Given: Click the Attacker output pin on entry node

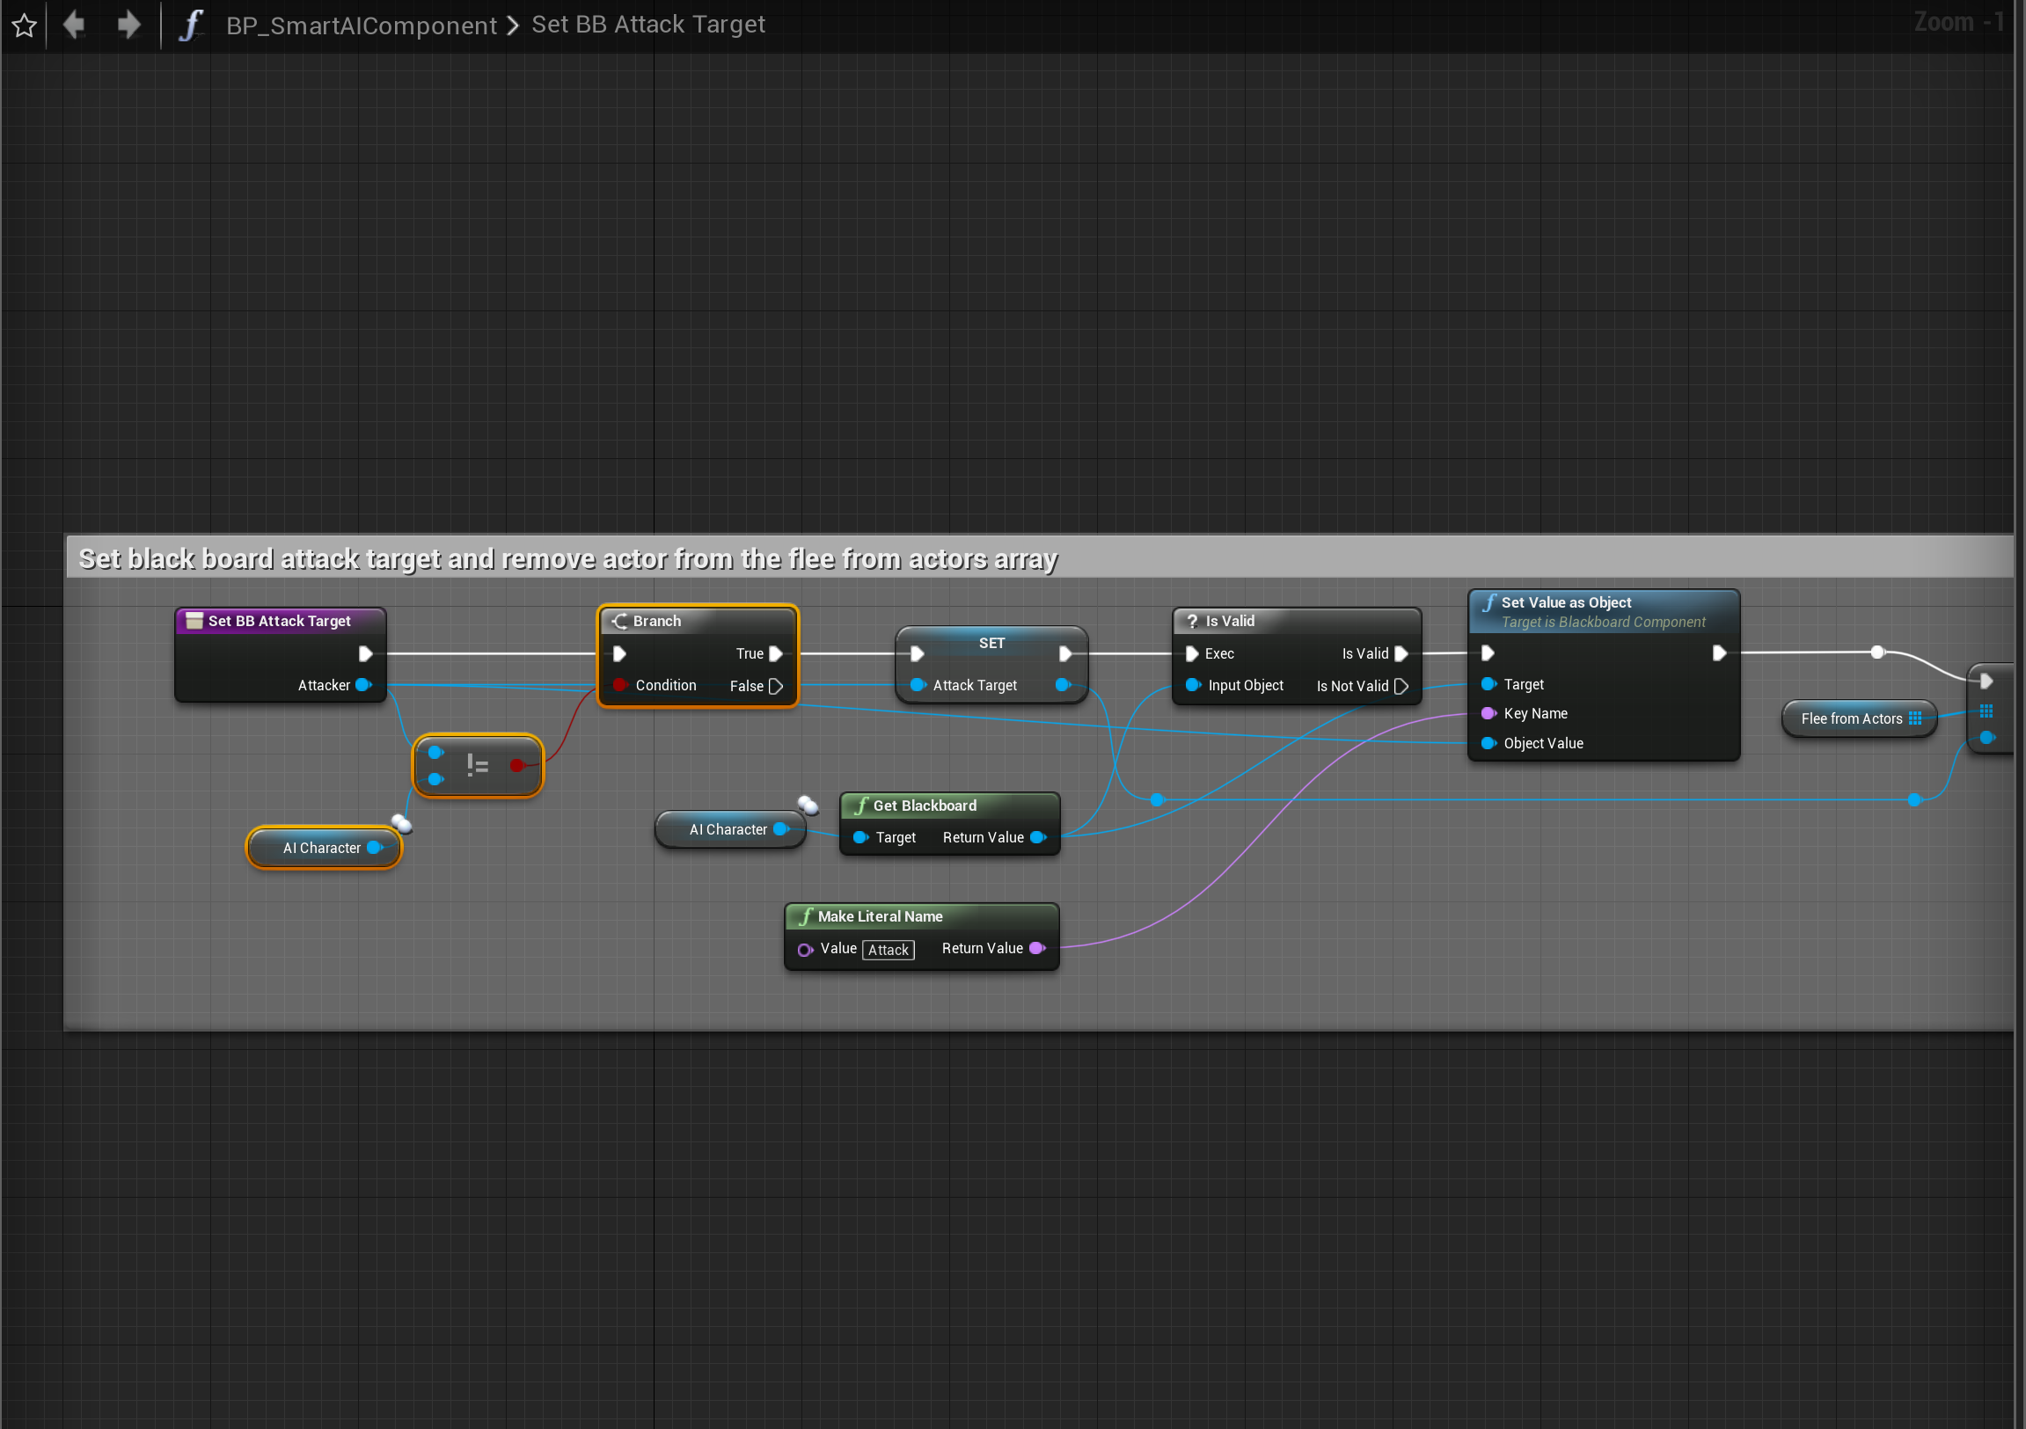Looking at the screenshot, I should coord(362,685).
